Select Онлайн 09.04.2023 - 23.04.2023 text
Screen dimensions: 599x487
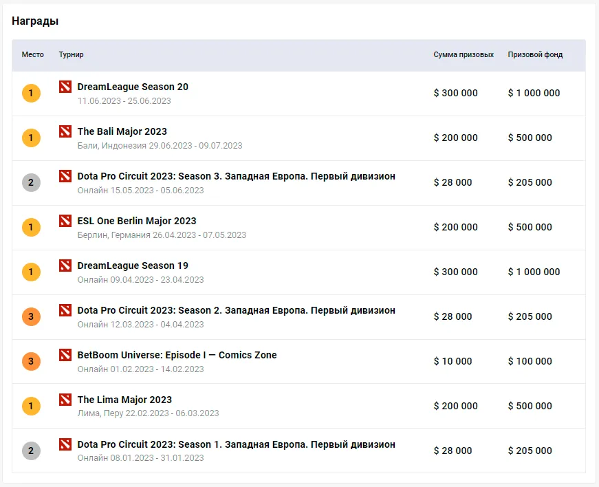pos(140,280)
